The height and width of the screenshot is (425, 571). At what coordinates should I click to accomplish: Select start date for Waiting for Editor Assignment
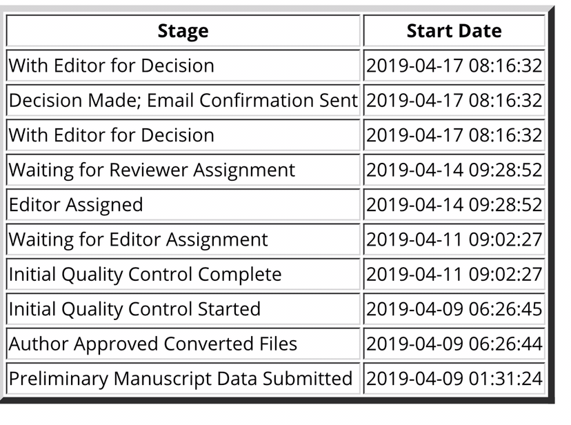point(454,239)
